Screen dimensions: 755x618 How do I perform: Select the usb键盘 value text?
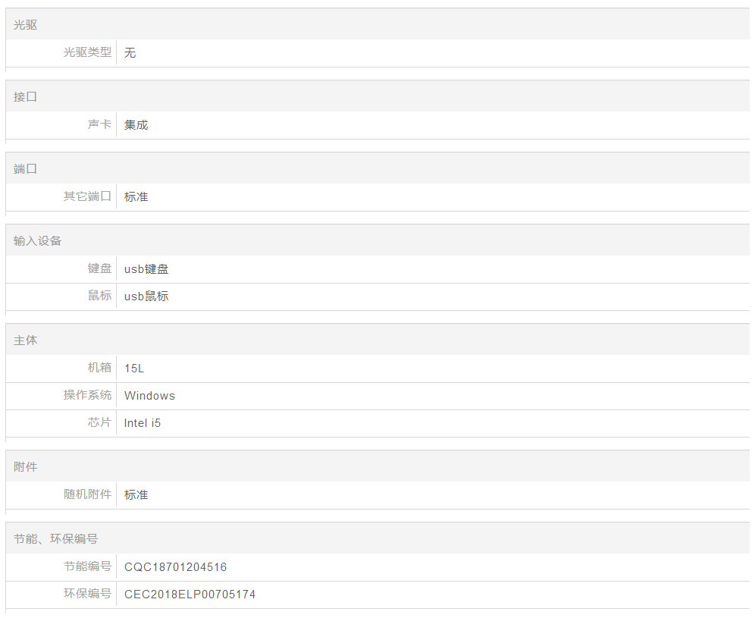point(146,269)
